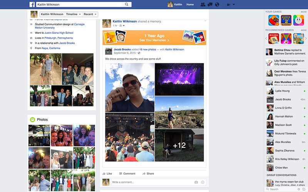
Task: Open Pittsburgh, Pennsylvania link
Action: pyautogui.click(x=59, y=38)
